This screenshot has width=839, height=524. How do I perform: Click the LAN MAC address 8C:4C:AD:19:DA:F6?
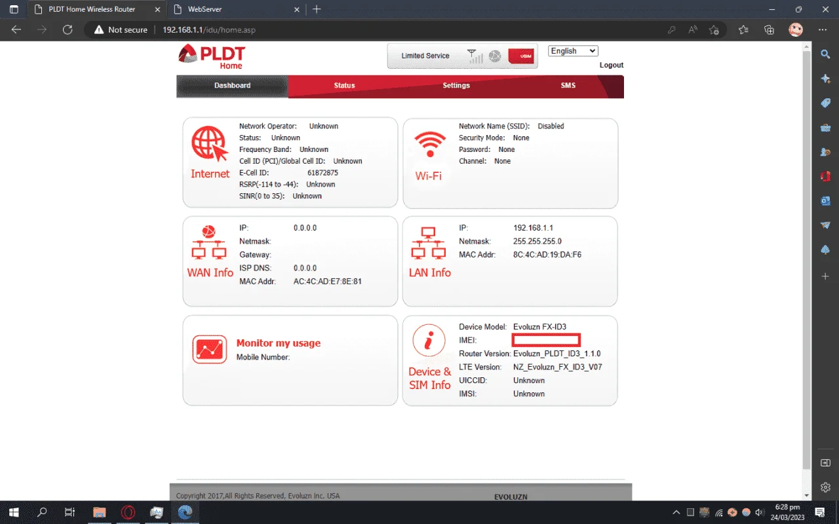[x=547, y=255]
